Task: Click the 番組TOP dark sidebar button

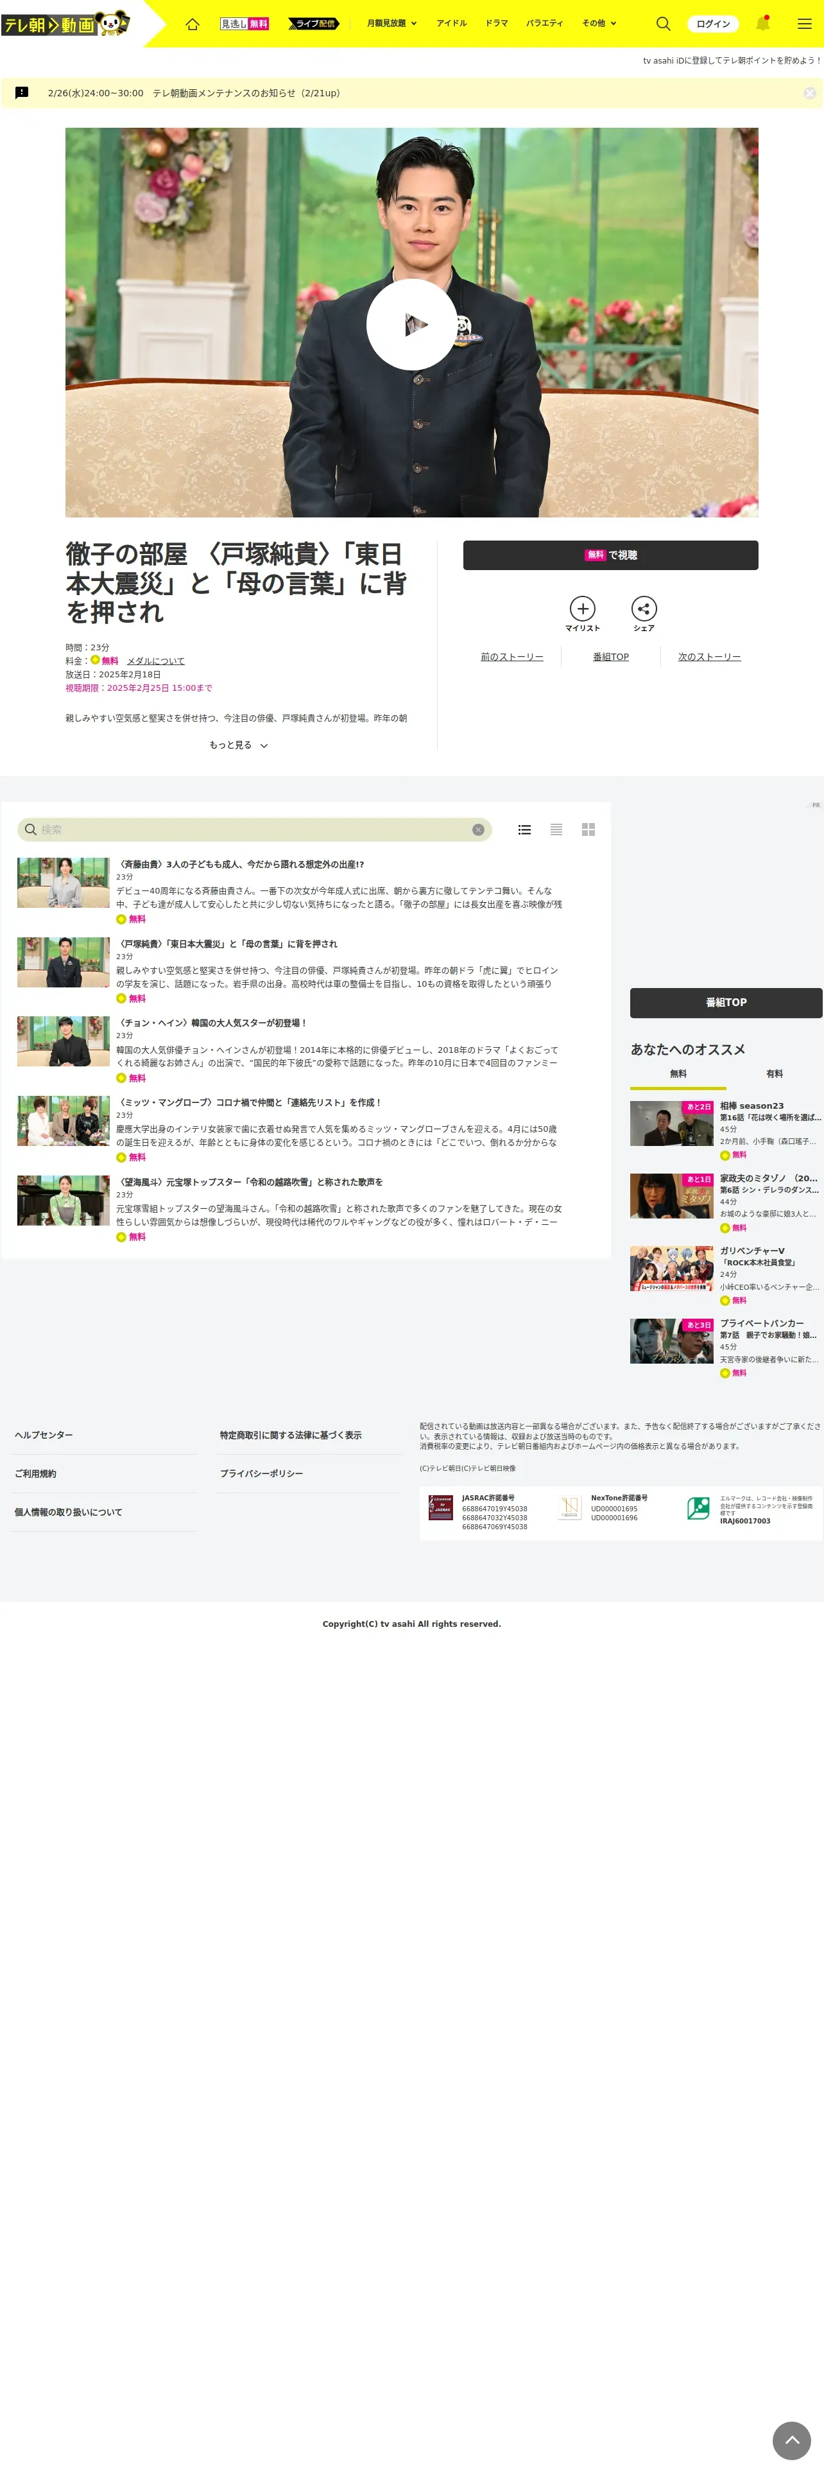Action: click(726, 1002)
